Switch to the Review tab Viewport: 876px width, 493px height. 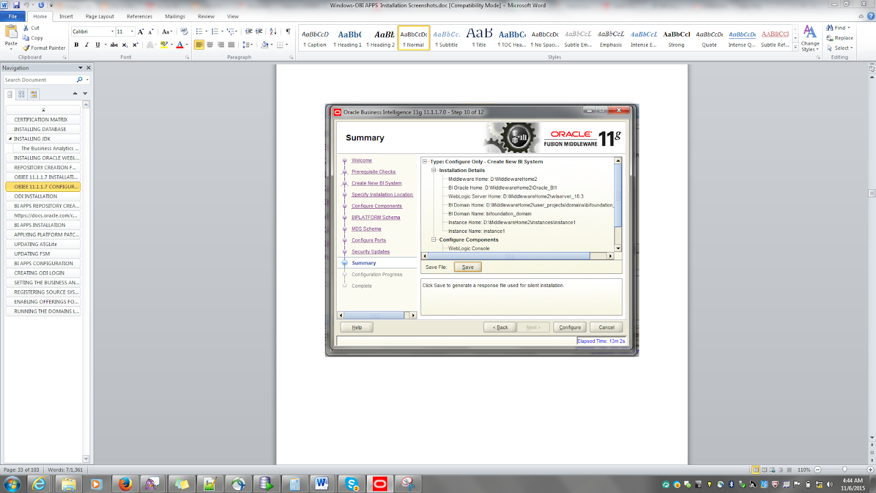point(206,16)
